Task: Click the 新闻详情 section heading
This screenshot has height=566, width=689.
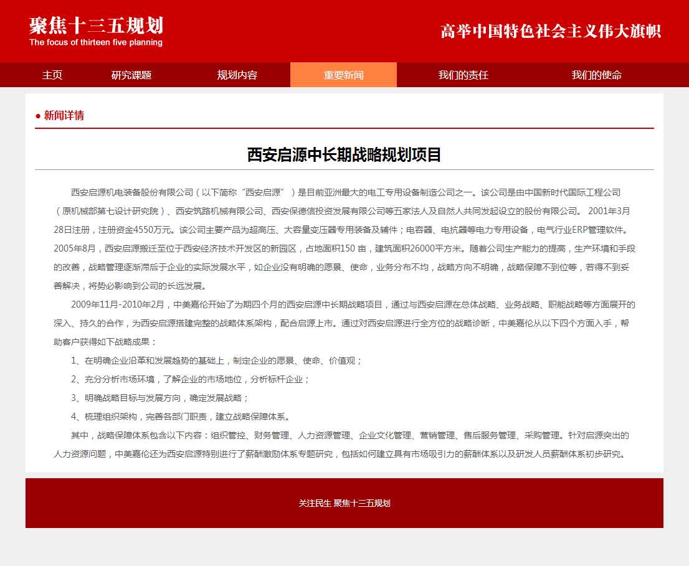Action: [x=64, y=116]
